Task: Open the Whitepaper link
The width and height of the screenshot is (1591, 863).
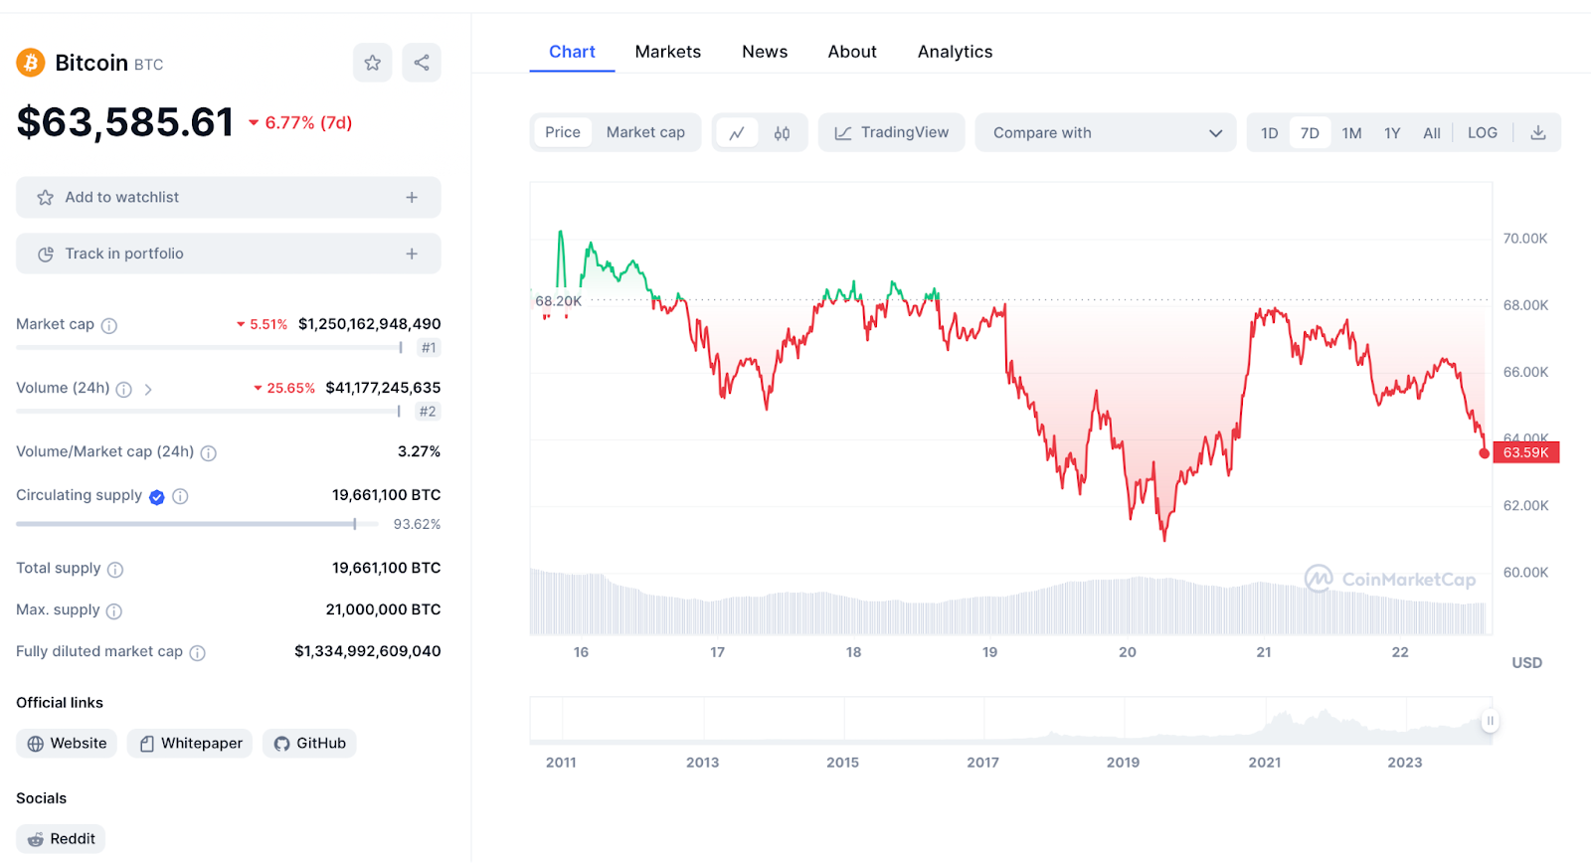Action: [190, 743]
